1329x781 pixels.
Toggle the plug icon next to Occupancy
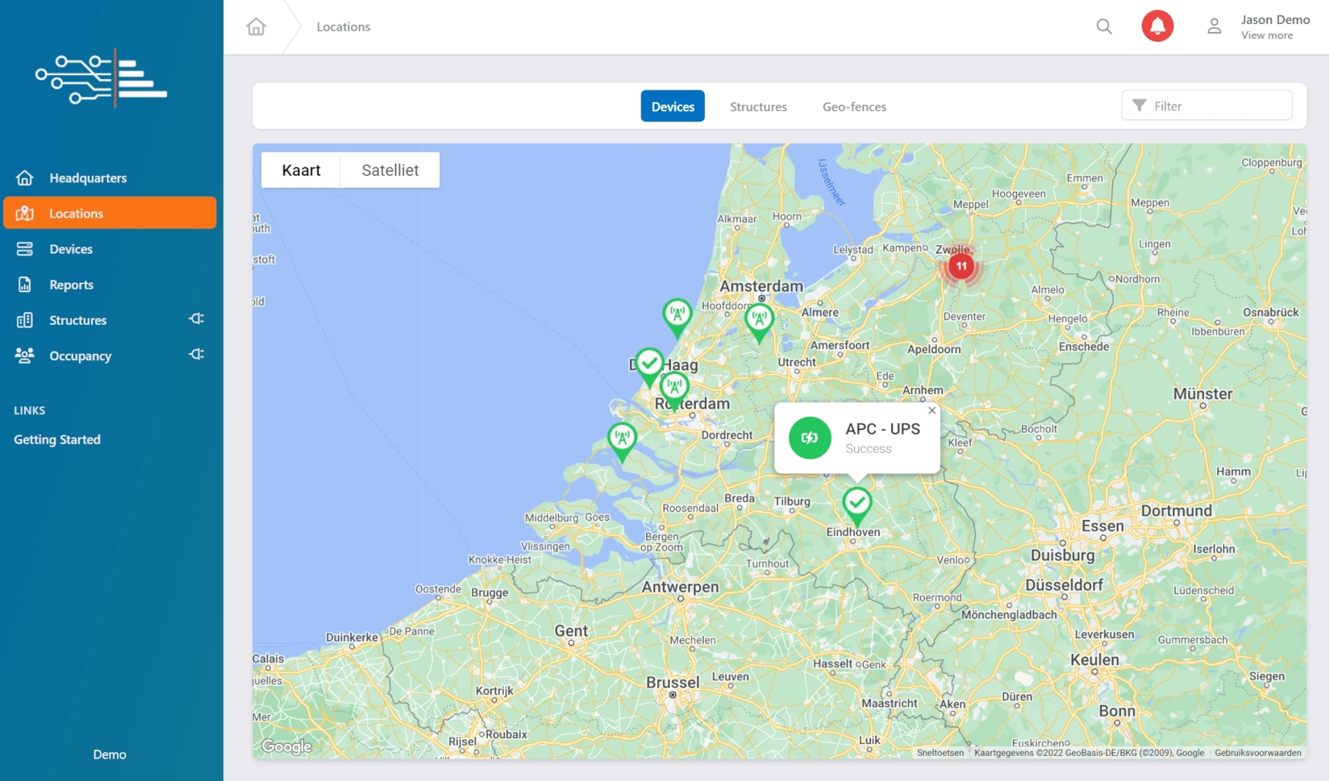click(196, 355)
